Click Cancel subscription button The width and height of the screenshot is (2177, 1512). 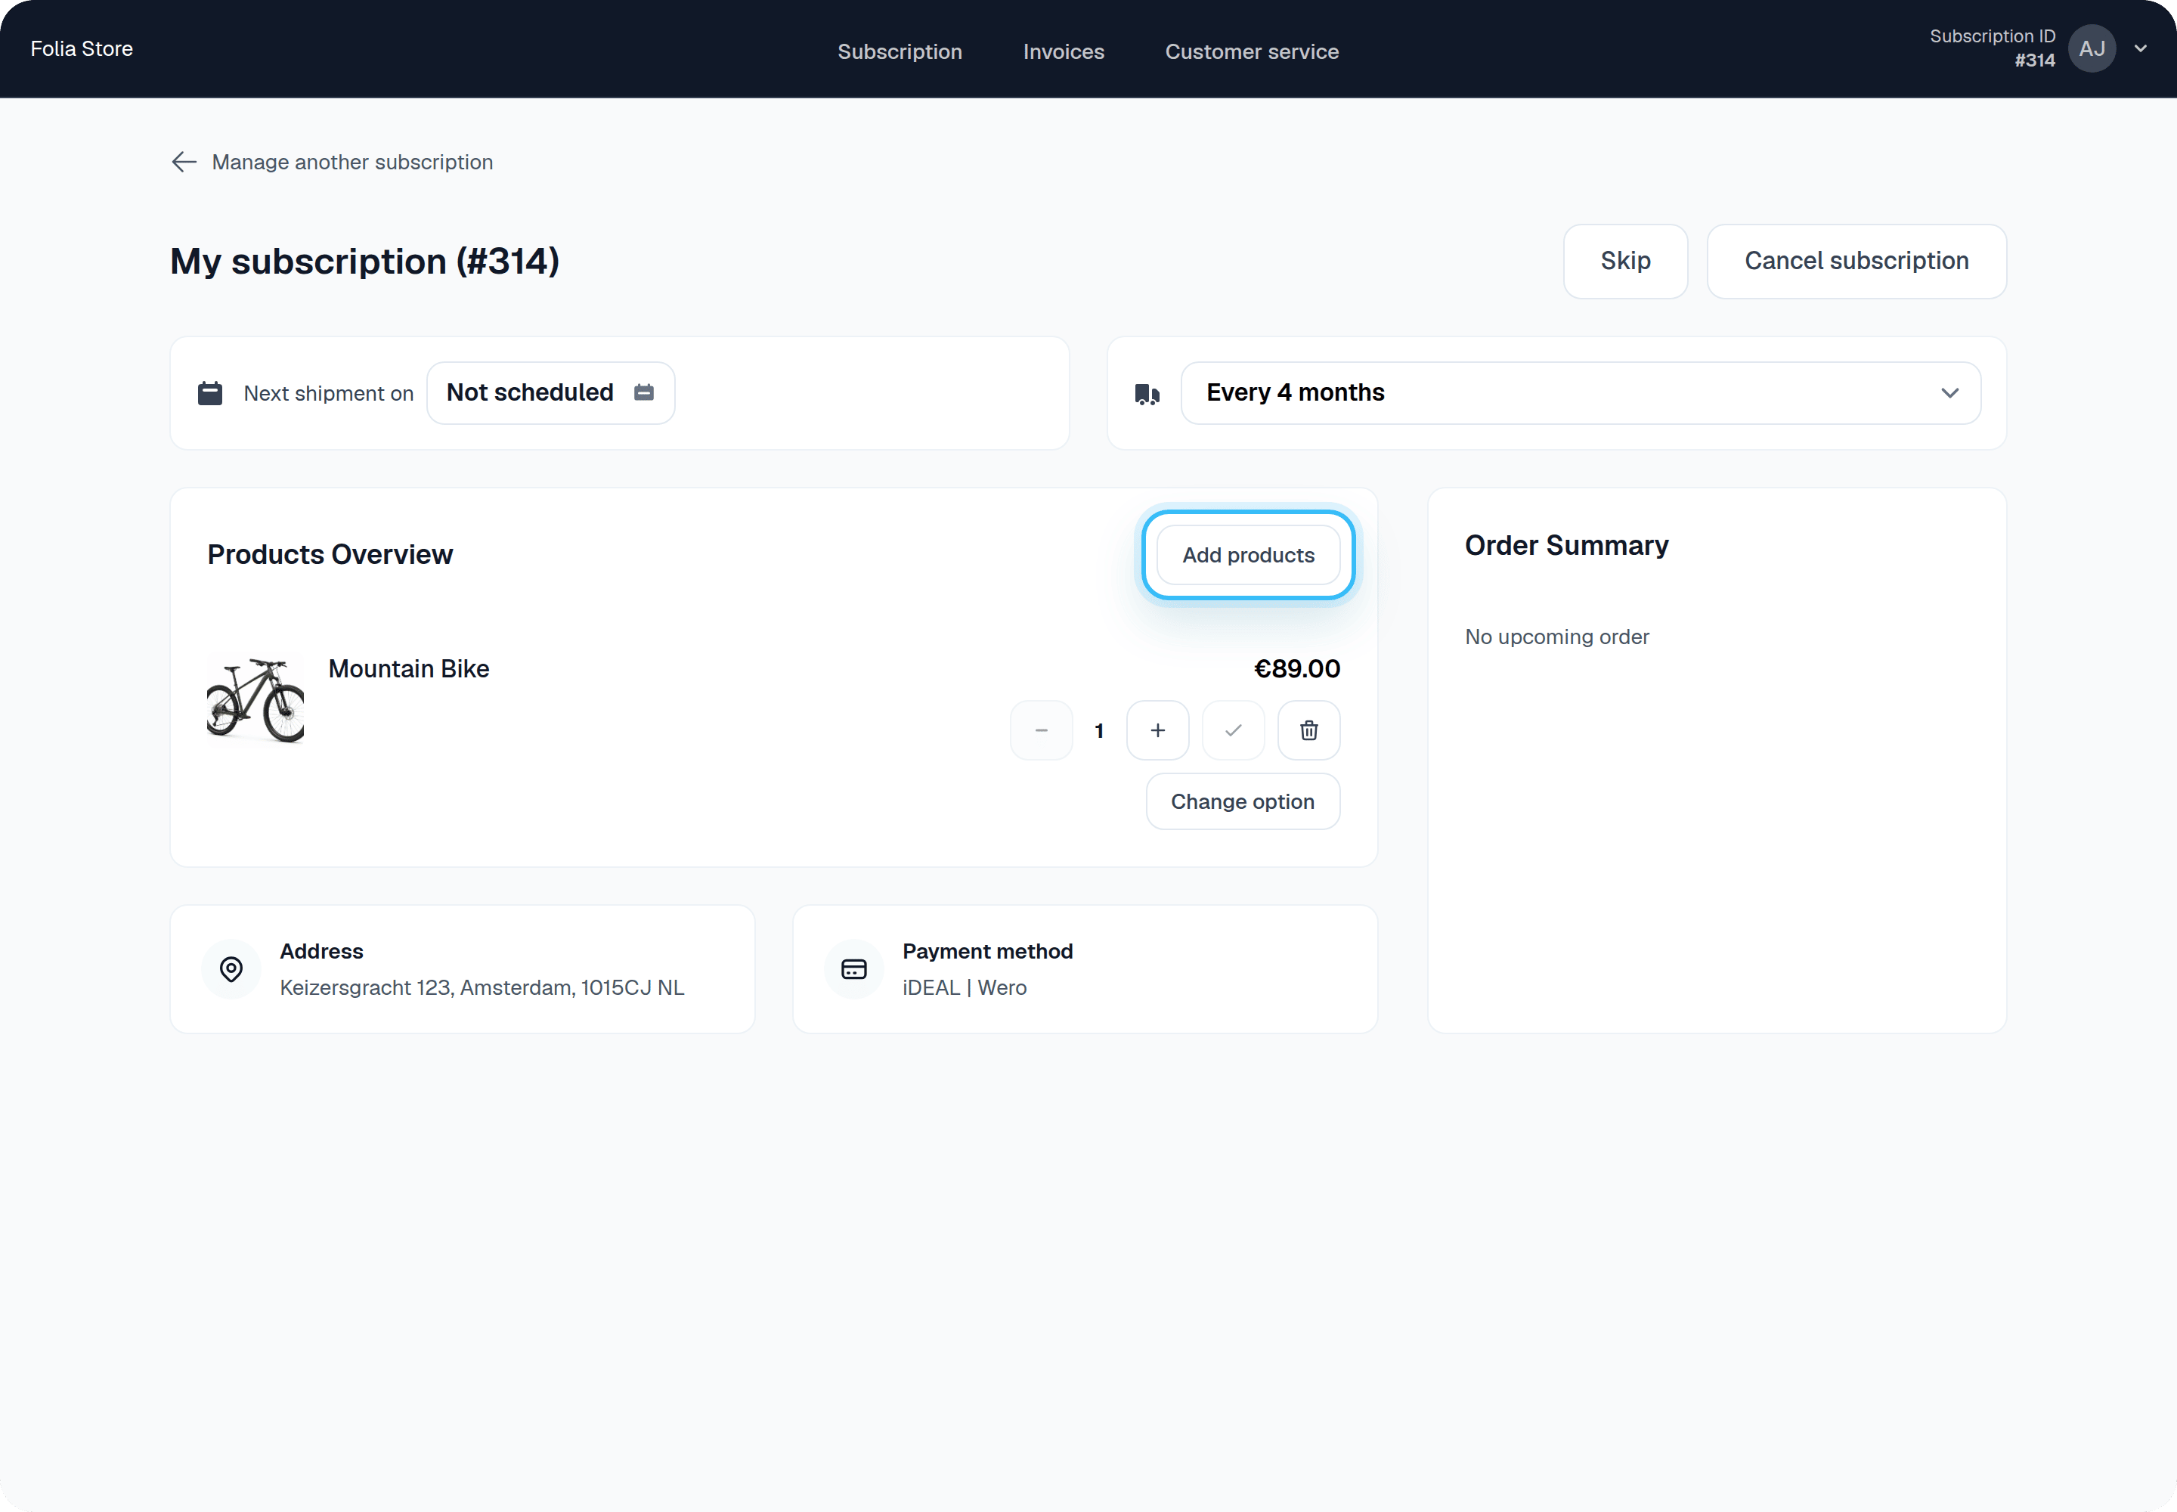(x=1856, y=262)
